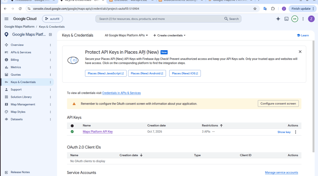Expand Create credentials dropdown
318x176 pixels.
pyautogui.click(x=169, y=35)
